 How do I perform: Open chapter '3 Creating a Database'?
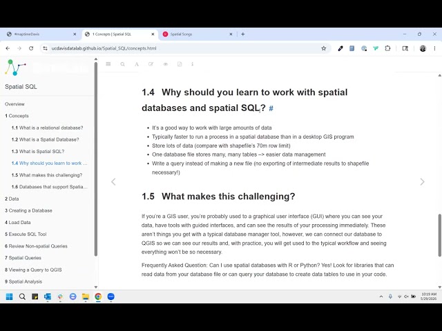coord(28,210)
